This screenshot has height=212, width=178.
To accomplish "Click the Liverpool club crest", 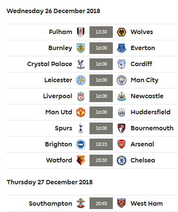I will coord(81,96).
